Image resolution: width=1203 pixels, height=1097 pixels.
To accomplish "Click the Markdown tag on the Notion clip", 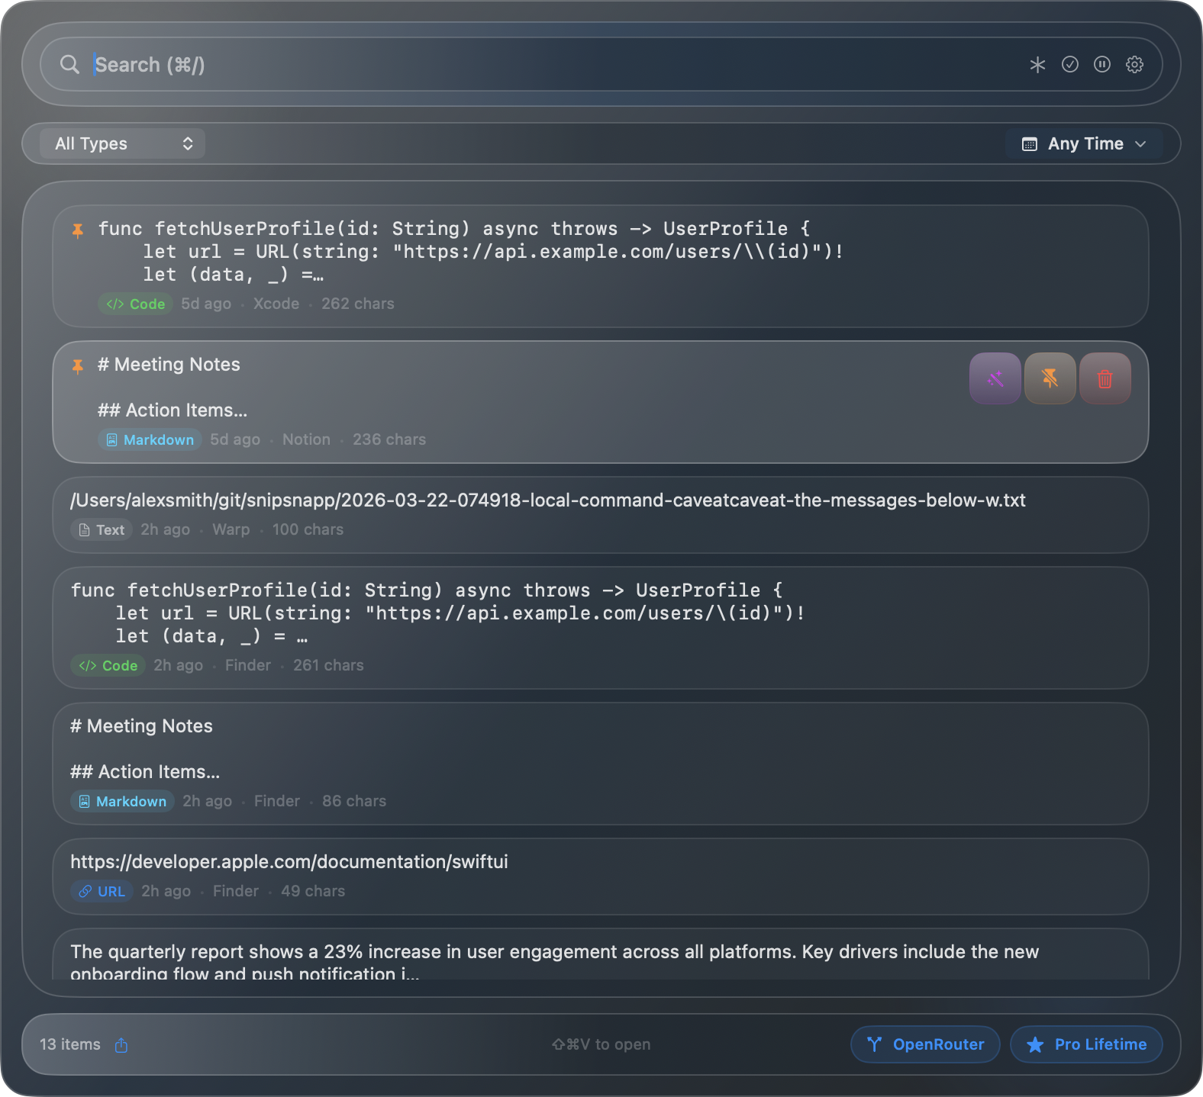I will (x=150, y=439).
